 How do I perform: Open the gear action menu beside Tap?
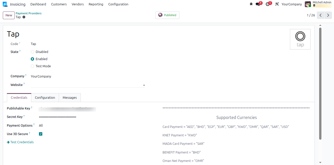click(23, 17)
